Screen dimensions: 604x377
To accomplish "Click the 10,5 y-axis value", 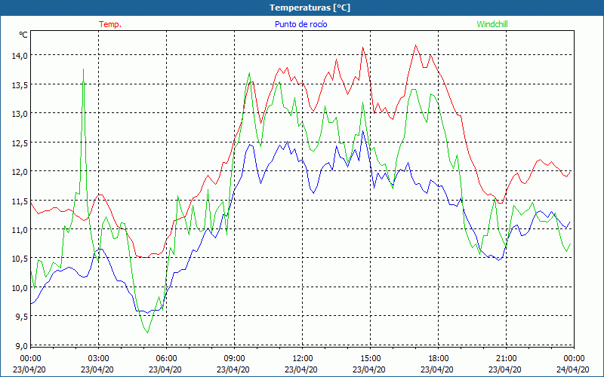I will [x=20, y=259].
